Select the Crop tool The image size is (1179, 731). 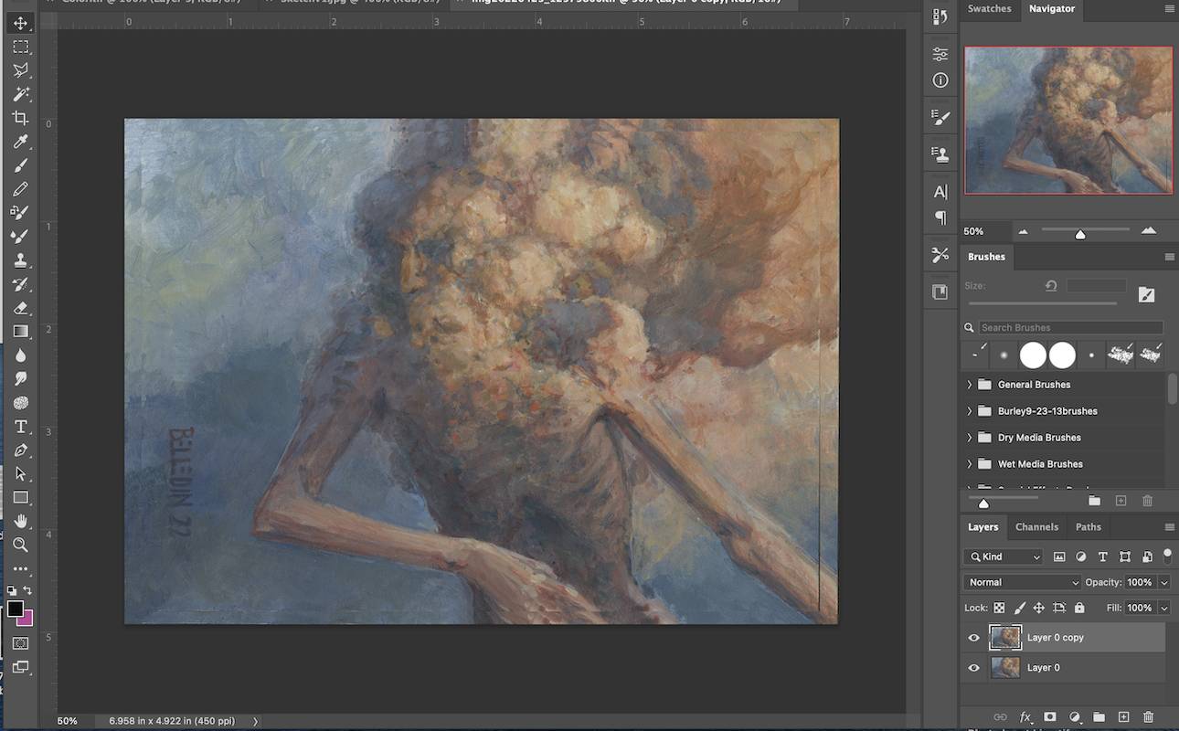[x=20, y=118]
